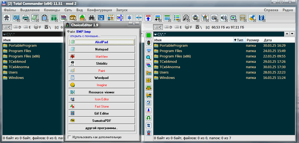Select drive D in the right panel
299x143 pixels.
tap(169, 27)
